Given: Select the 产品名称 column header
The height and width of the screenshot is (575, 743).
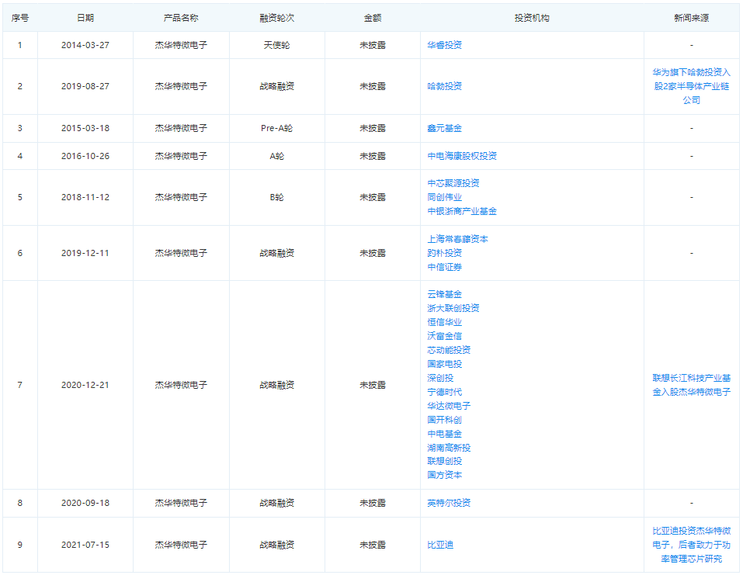Looking at the screenshot, I should point(181,18).
